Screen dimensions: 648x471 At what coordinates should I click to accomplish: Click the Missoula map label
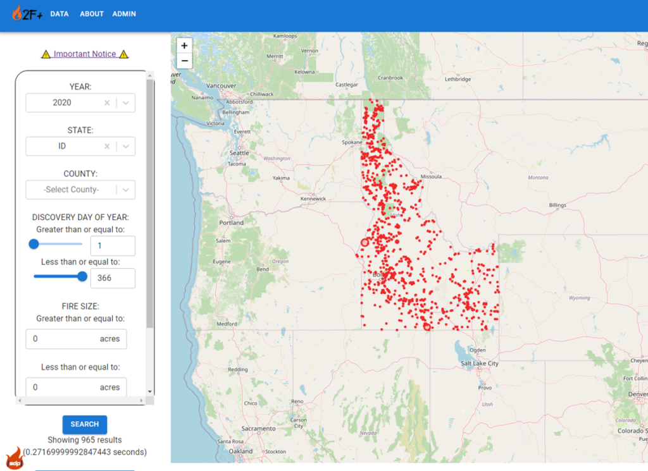click(431, 176)
